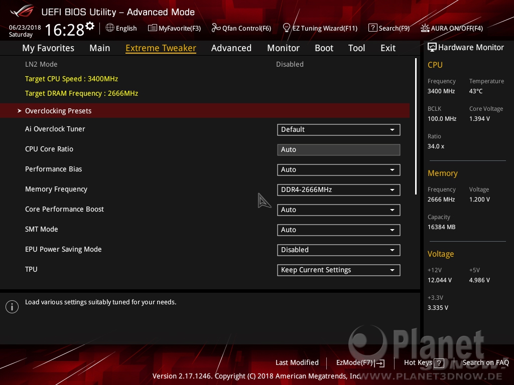Open the Memory Frequency DDR4-2666MHz dropdown
Screen dimensions: 514x385
pyautogui.click(x=339, y=190)
